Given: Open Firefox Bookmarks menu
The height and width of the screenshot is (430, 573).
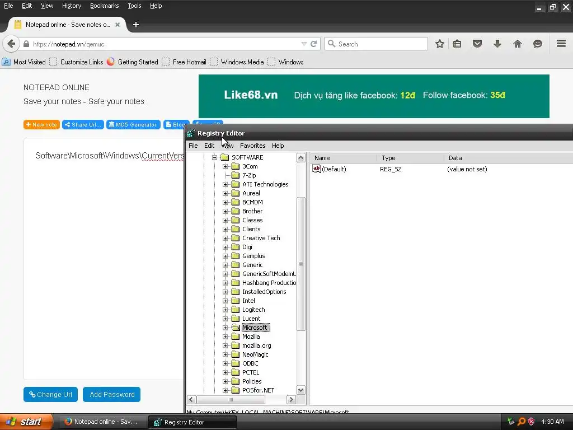Looking at the screenshot, I should point(104,6).
